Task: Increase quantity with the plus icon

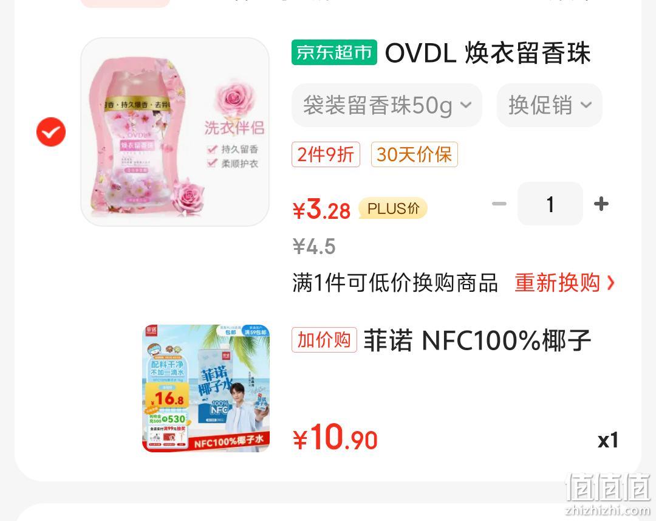Action: (601, 204)
